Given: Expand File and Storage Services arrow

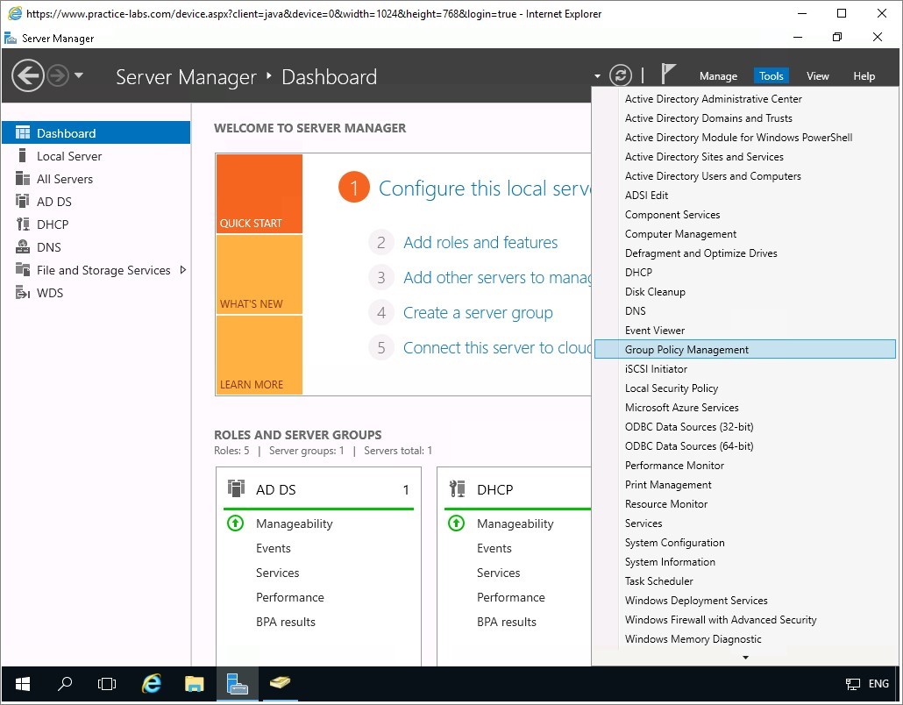Looking at the screenshot, I should [182, 270].
